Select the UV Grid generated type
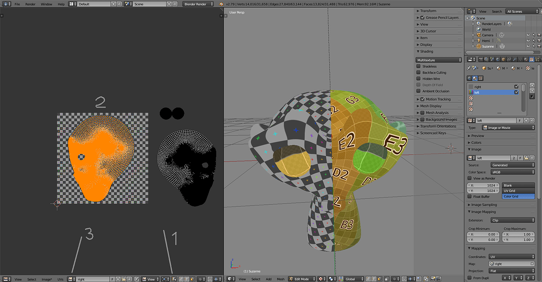 pos(518,191)
